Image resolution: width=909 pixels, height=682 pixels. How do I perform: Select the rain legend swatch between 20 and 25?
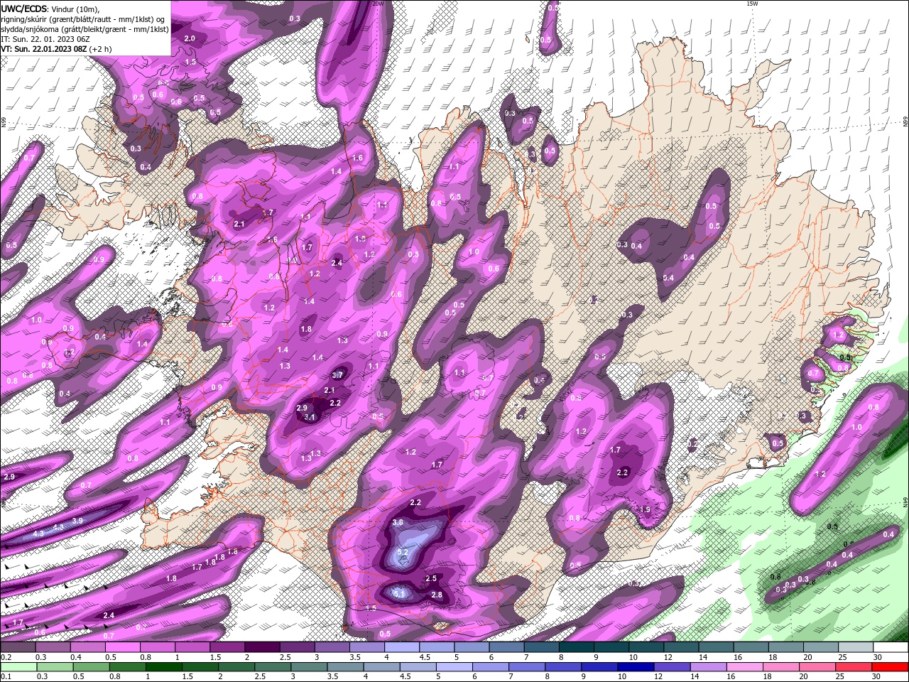816,667
